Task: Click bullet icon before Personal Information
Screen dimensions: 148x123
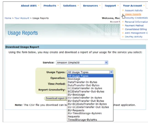Action: (x=123, y=22)
